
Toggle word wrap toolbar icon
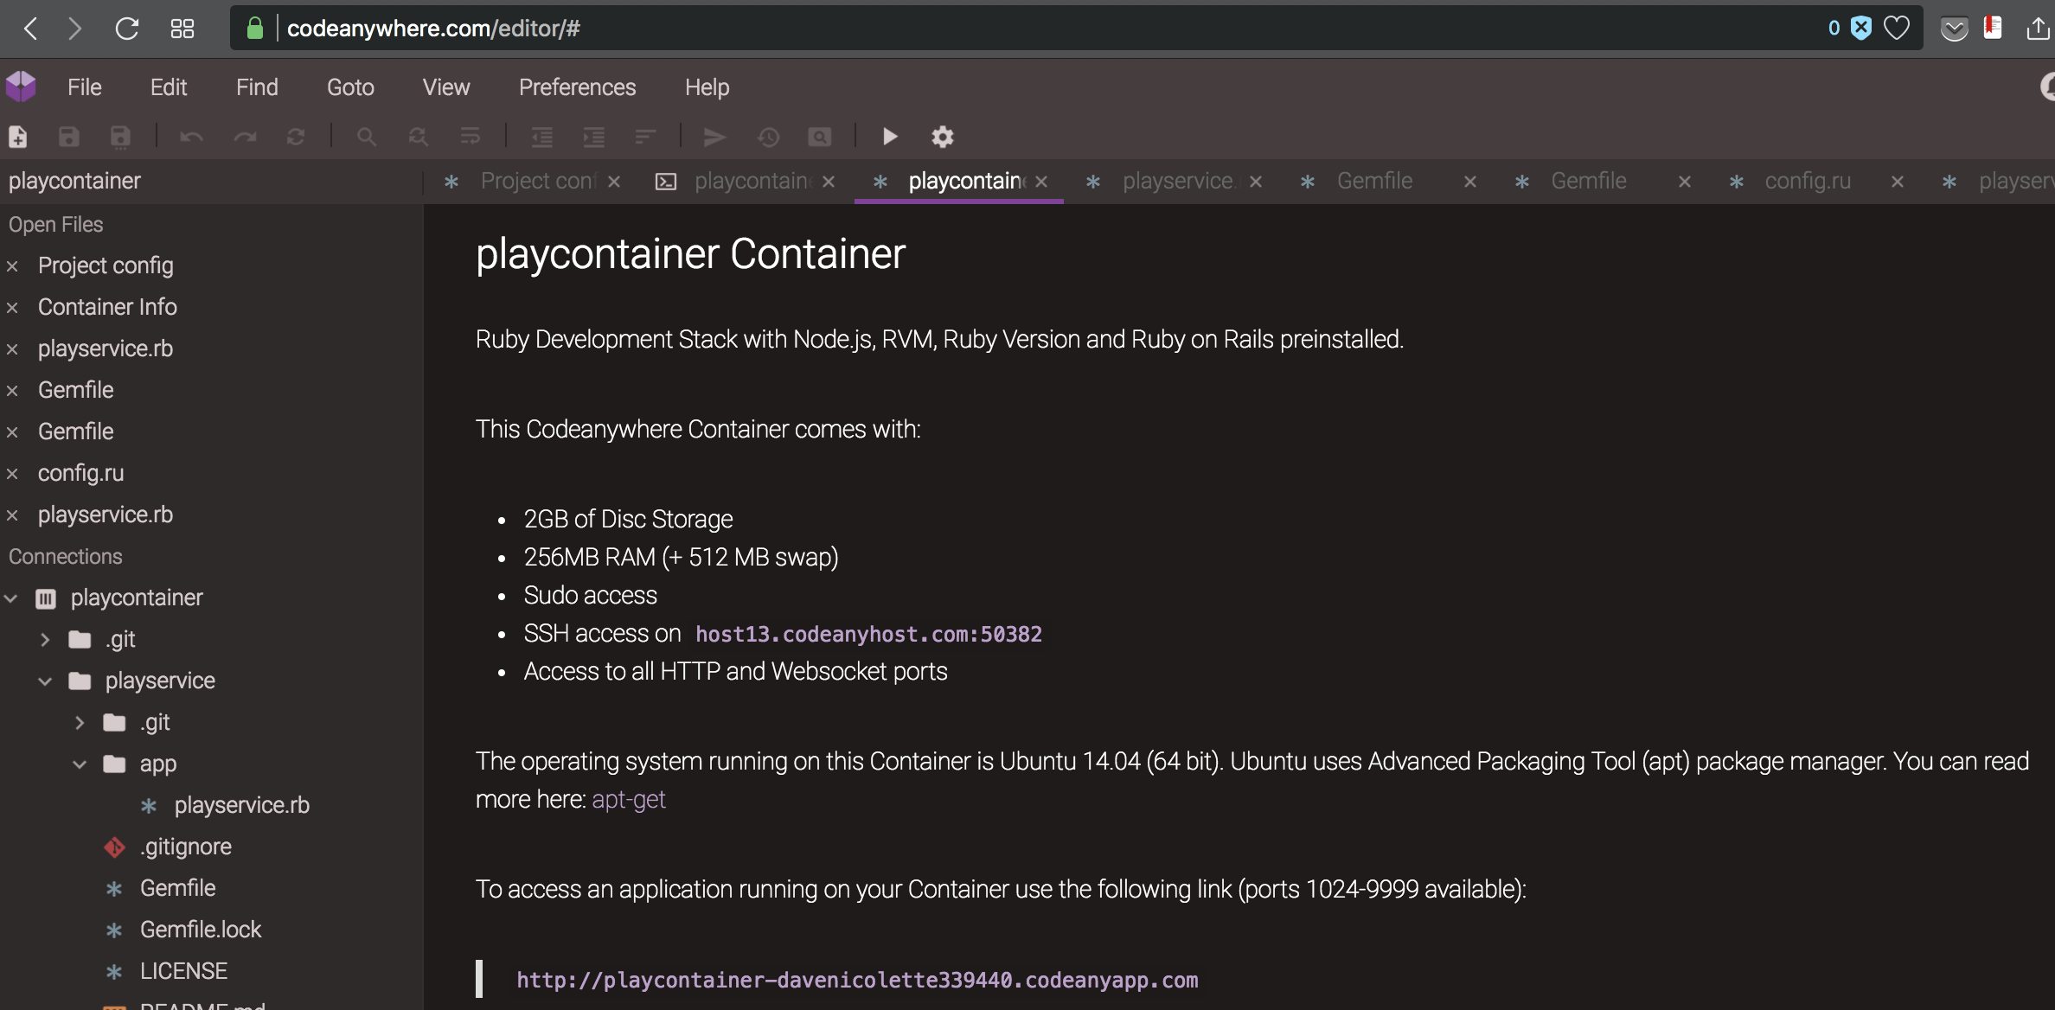coord(471,137)
